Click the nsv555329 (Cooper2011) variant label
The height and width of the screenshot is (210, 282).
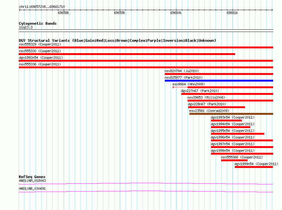(x=40, y=44)
